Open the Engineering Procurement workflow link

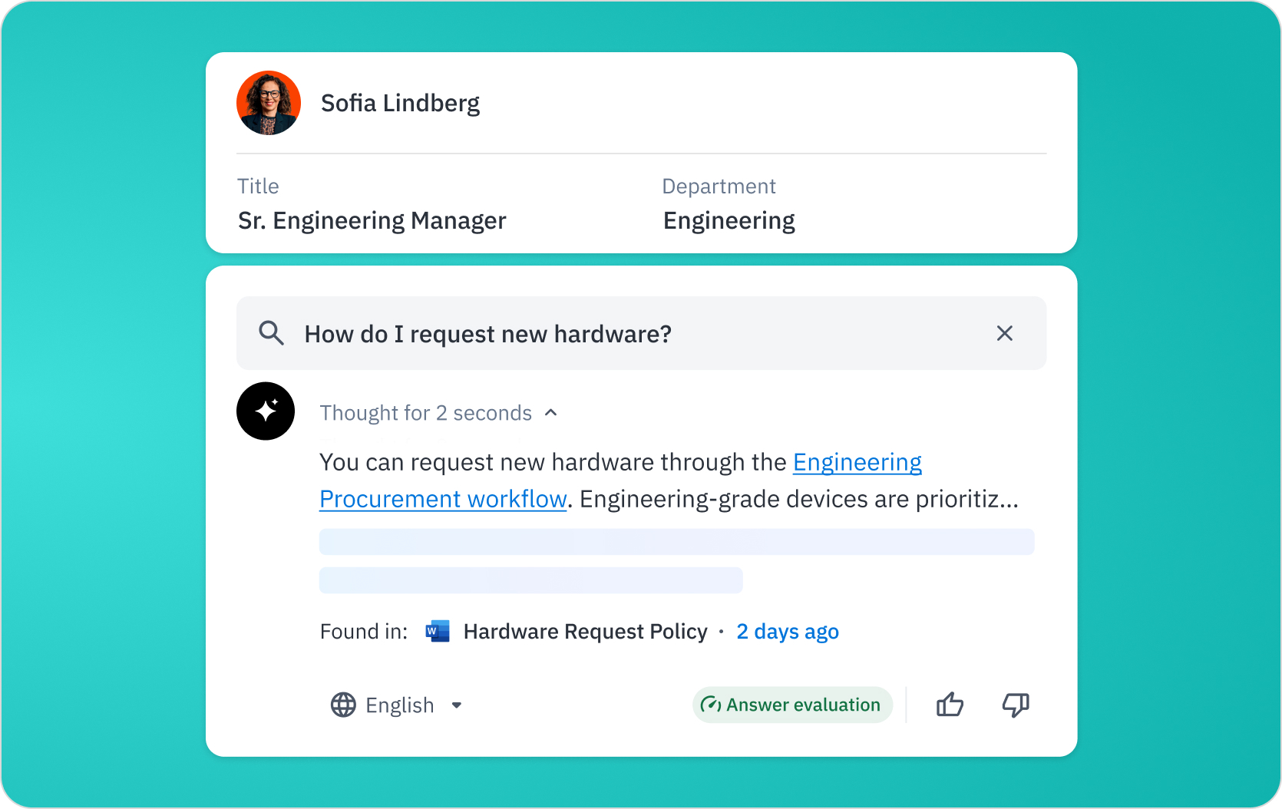click(x=443, y=498)
